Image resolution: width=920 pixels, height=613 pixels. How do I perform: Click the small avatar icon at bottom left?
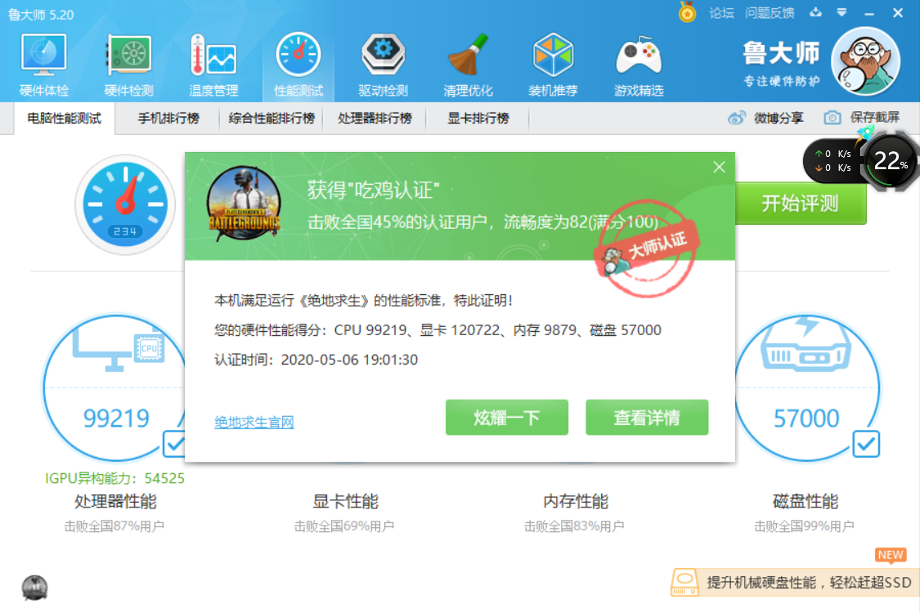34,588
